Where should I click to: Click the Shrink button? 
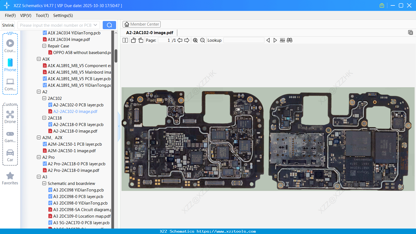(x=8, y=25)
